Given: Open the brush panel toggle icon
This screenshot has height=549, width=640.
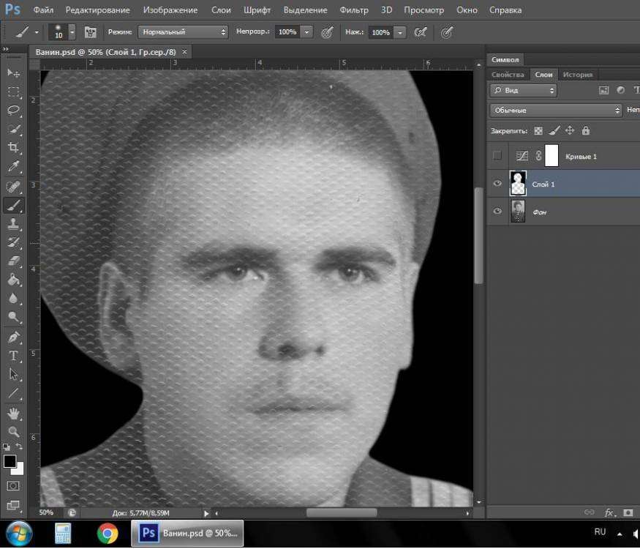Looking at the screenshot, I should [x=91, y=32].
